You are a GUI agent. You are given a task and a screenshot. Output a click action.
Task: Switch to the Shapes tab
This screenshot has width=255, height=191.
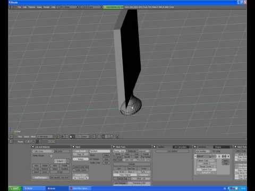(222, 147)
